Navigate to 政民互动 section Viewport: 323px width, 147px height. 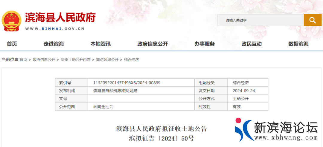point(252,44)
